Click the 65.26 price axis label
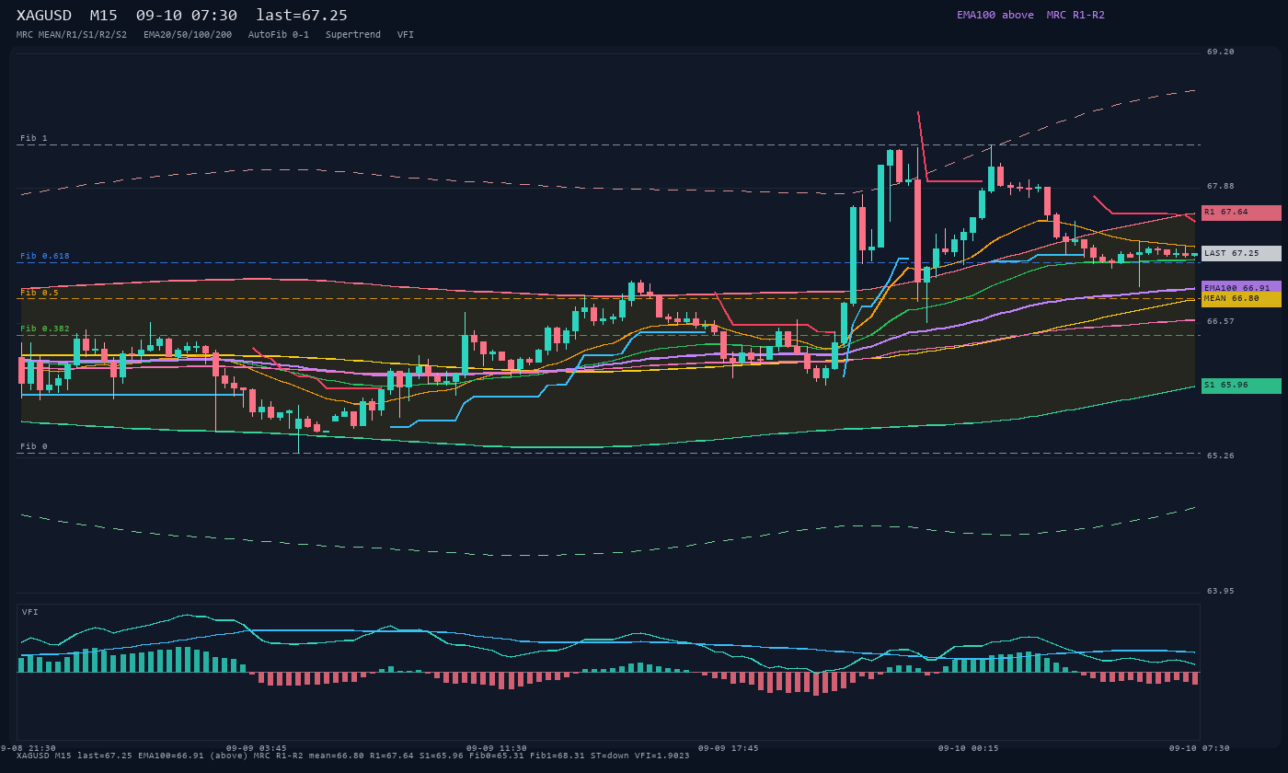1288x773 pixels. (1221, 456)
